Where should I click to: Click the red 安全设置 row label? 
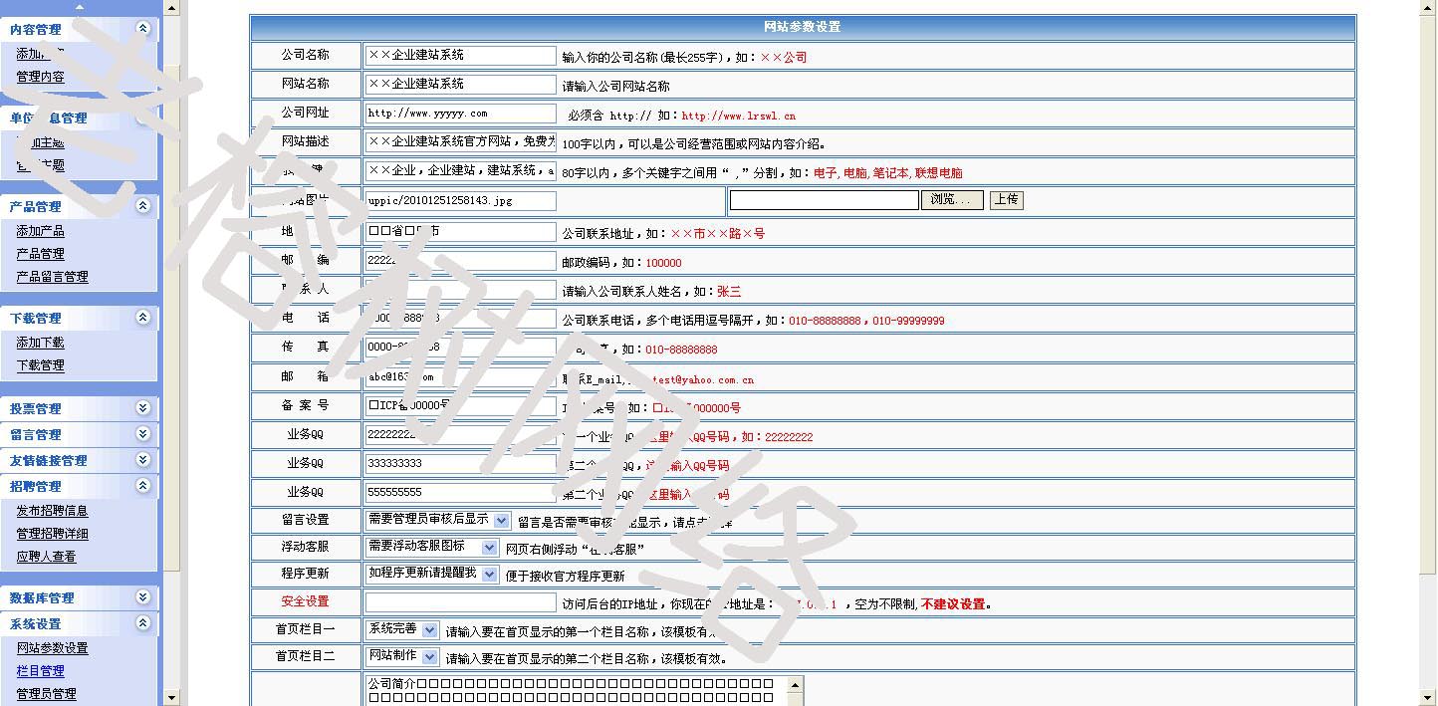(x=305, y=601)
